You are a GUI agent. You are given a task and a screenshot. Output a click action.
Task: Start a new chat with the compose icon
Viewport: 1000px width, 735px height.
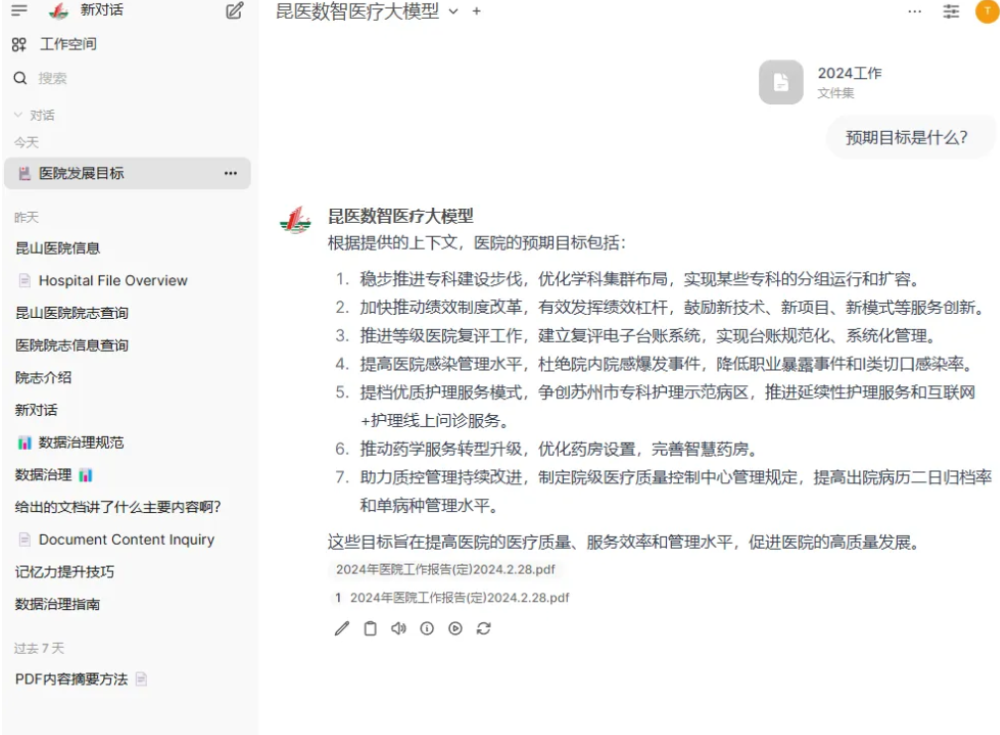tap(233, 12)
